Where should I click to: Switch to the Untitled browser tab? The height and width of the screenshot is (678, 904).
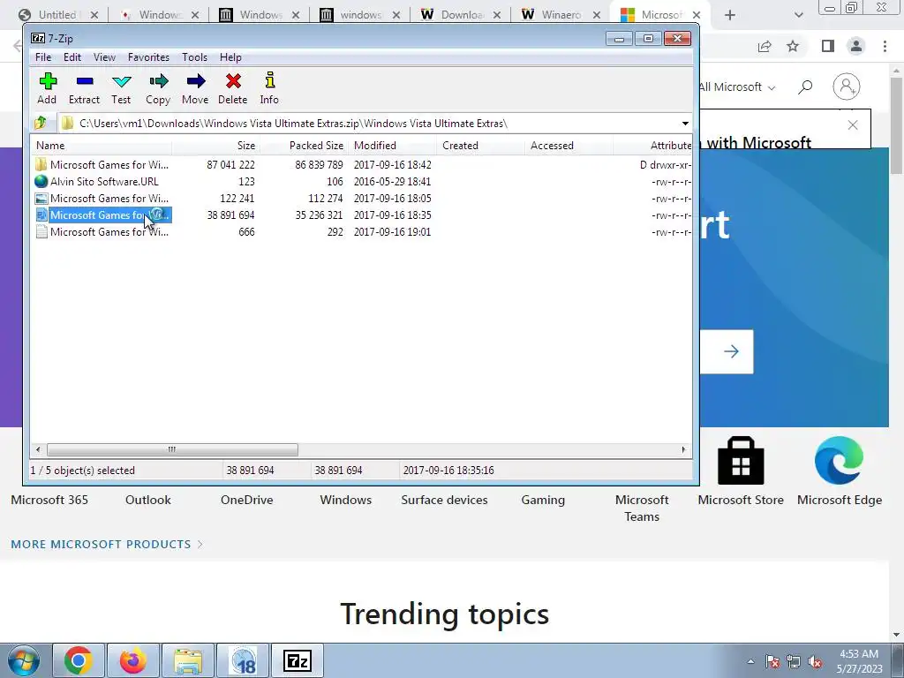(x=57, y=15)
